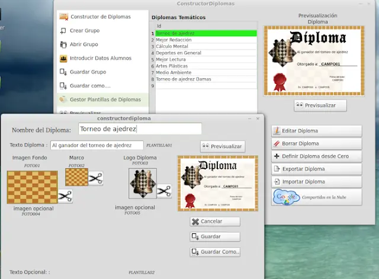Focus the Texto Diploma input field
The image size is (379, 279).
(97, 145)
